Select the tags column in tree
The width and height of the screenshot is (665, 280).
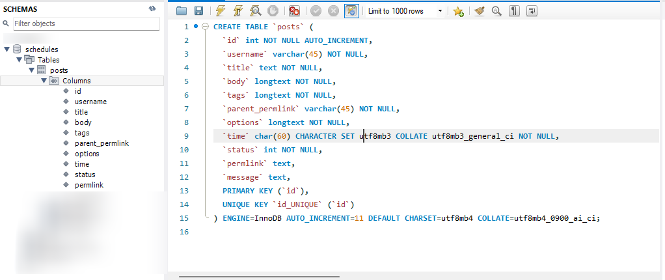[x=82, y=133]
